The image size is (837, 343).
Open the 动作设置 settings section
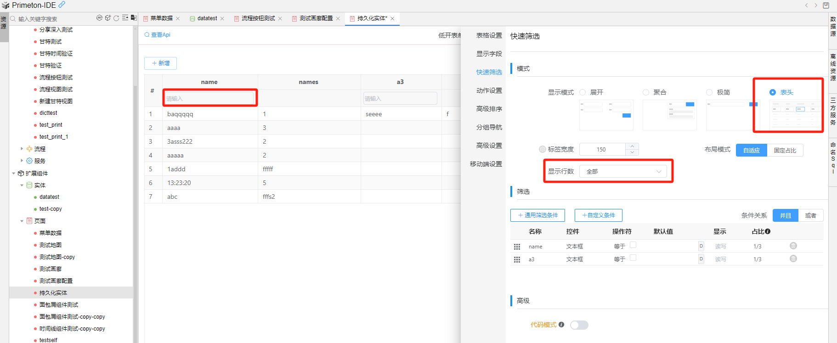coord(489,90)
